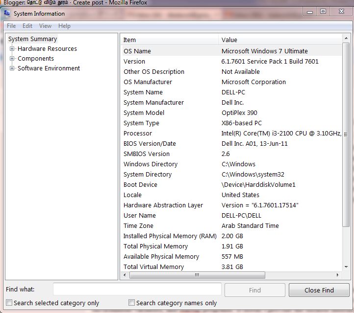Image resolution: width=354 pixels, height=313 pixels.
Task: Select the System Manufacturer row
Action: (231, 102)
